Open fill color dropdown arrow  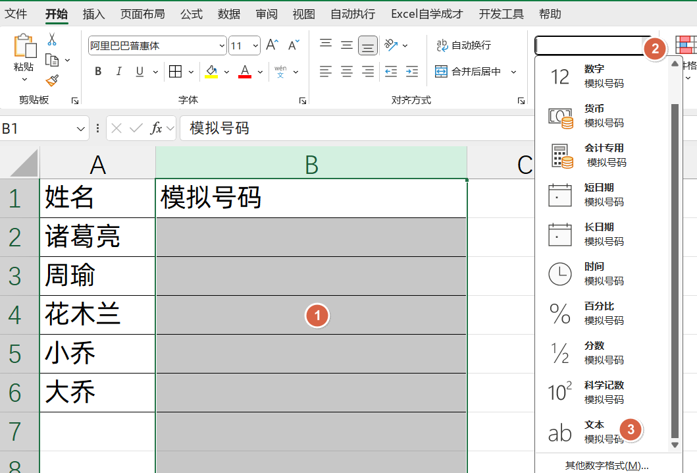226,72
